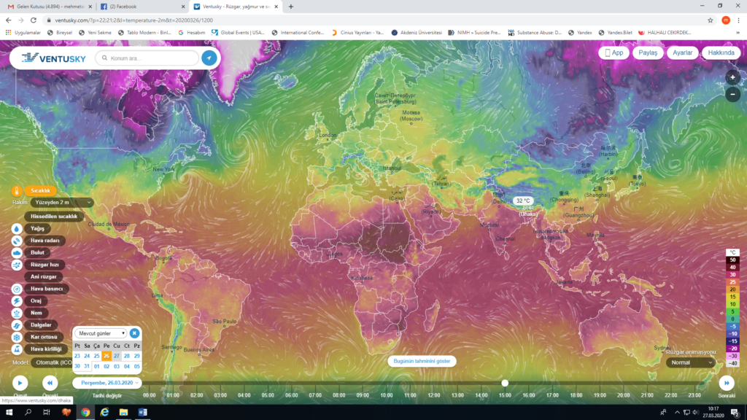Select the Dalgalar waves icon
The height and width of the screenshot is (420, 747).
(x=17, y=325)
